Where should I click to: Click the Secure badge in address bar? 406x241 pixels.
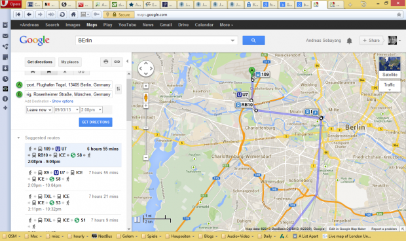pyautogui.click(x=119, y=15)
